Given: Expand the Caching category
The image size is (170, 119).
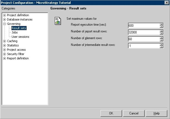Looking at the screenshot, I should click(4, 41).
